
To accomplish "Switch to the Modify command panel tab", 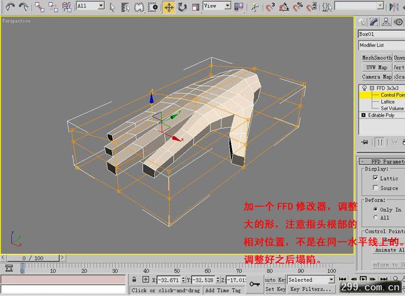I will (x=374, y=22).
